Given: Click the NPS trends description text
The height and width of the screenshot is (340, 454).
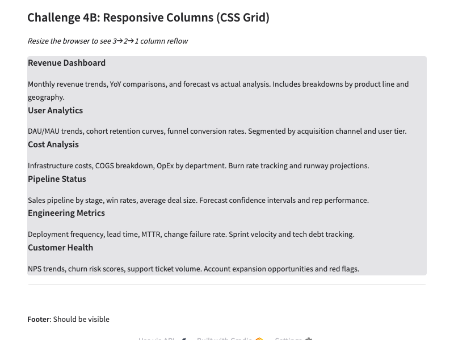Looking at the screenshot, I should click(193, 269).
